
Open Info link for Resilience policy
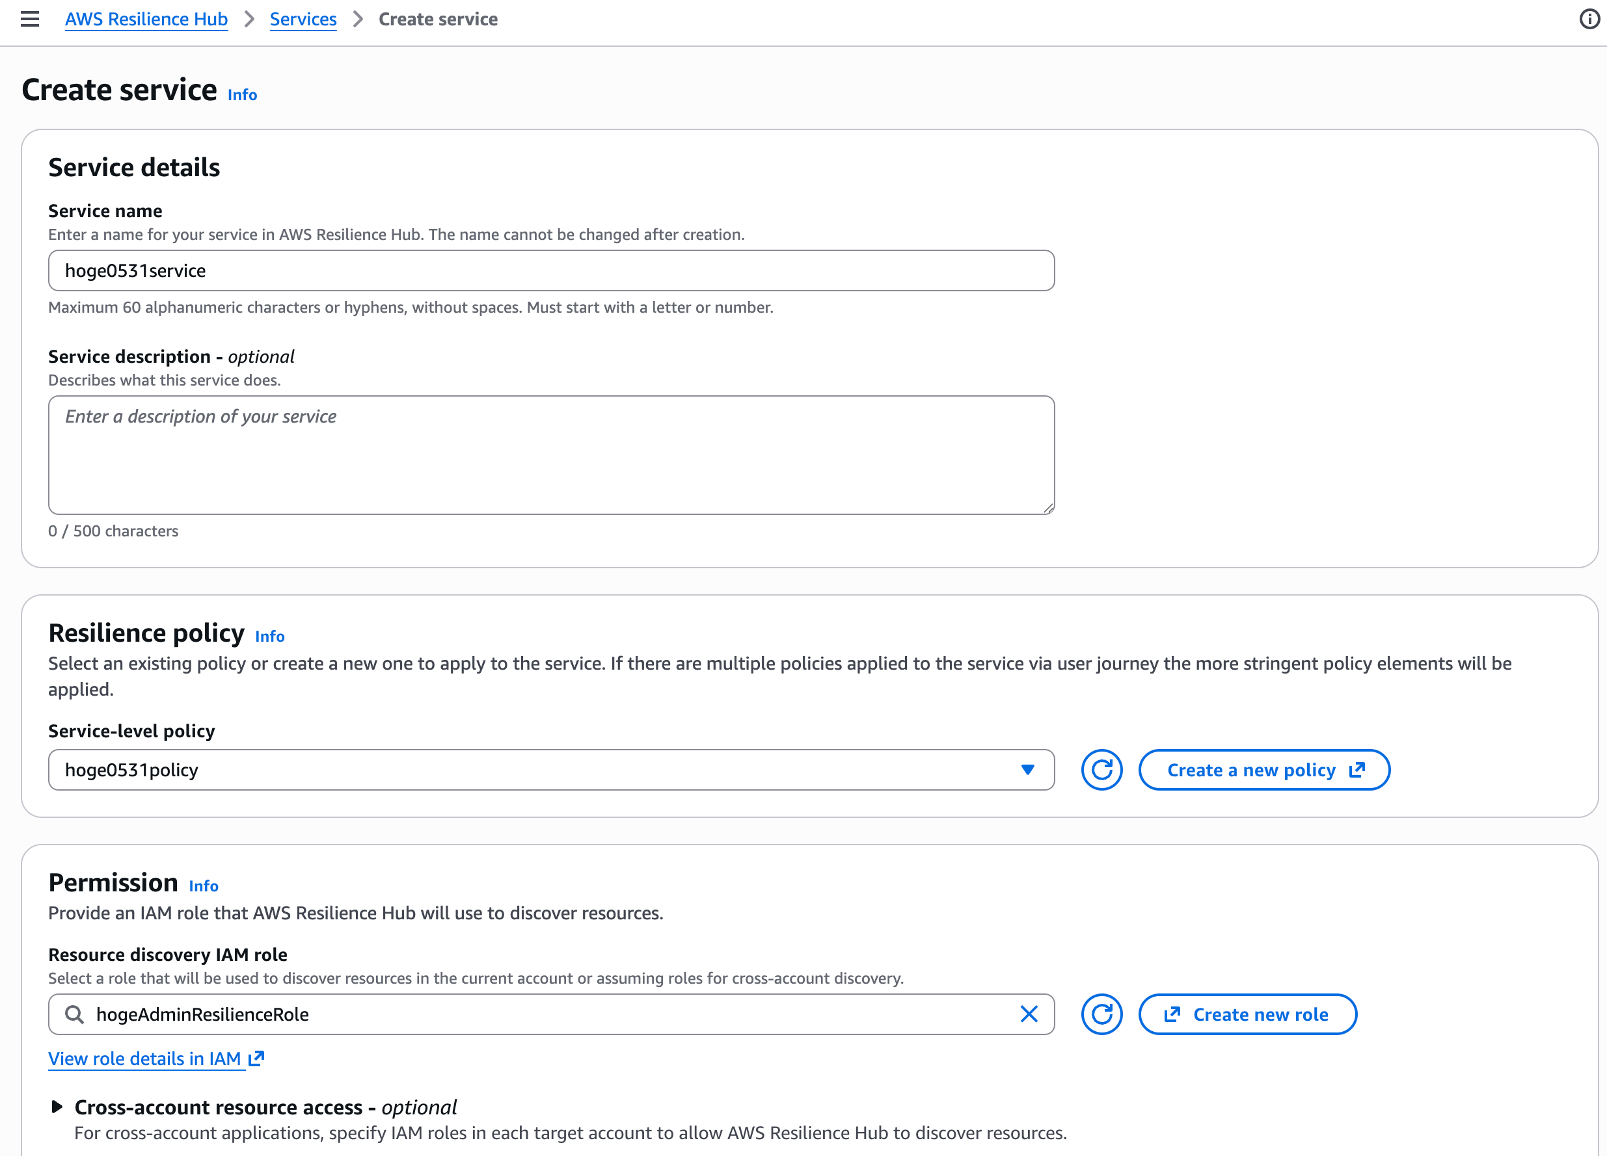[x=270, y=637]
